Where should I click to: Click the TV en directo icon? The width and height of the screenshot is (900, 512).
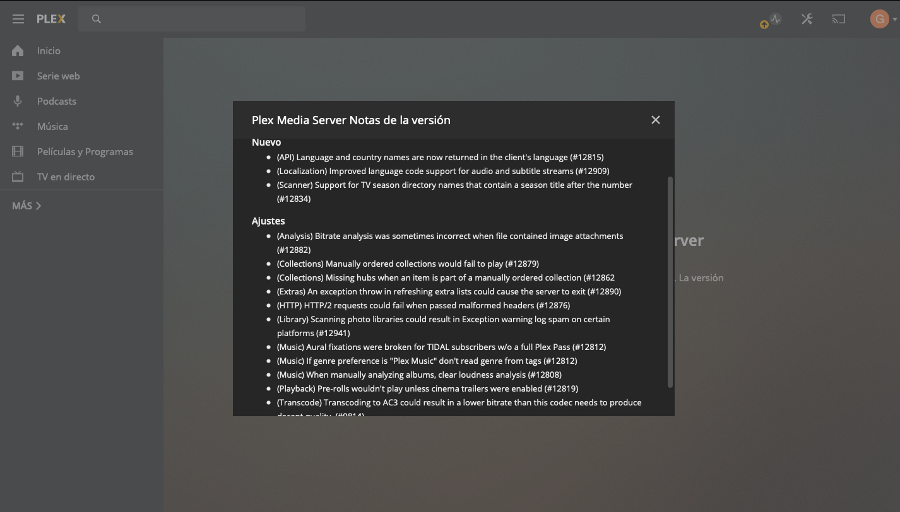(x=18, y=177)
